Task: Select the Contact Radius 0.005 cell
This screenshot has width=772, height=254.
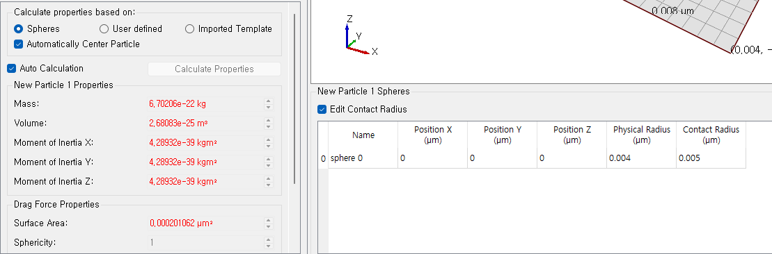Action: 711,159
